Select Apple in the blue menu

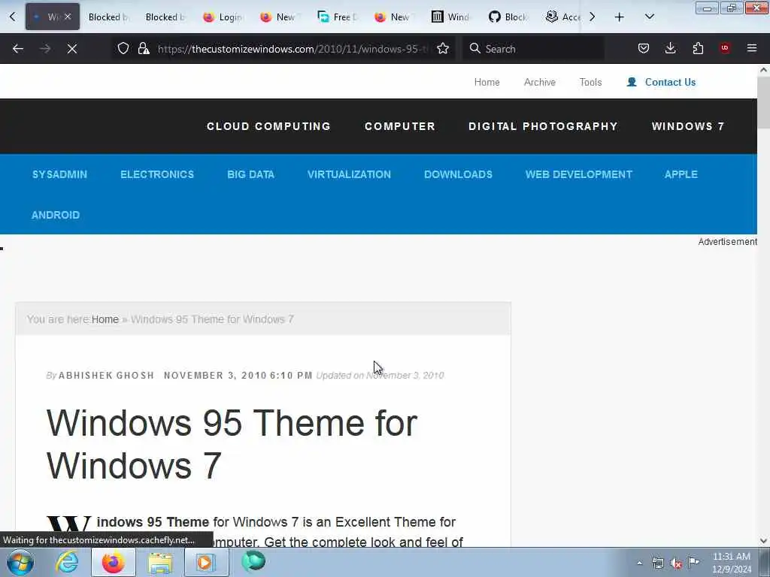coord(681,174)
